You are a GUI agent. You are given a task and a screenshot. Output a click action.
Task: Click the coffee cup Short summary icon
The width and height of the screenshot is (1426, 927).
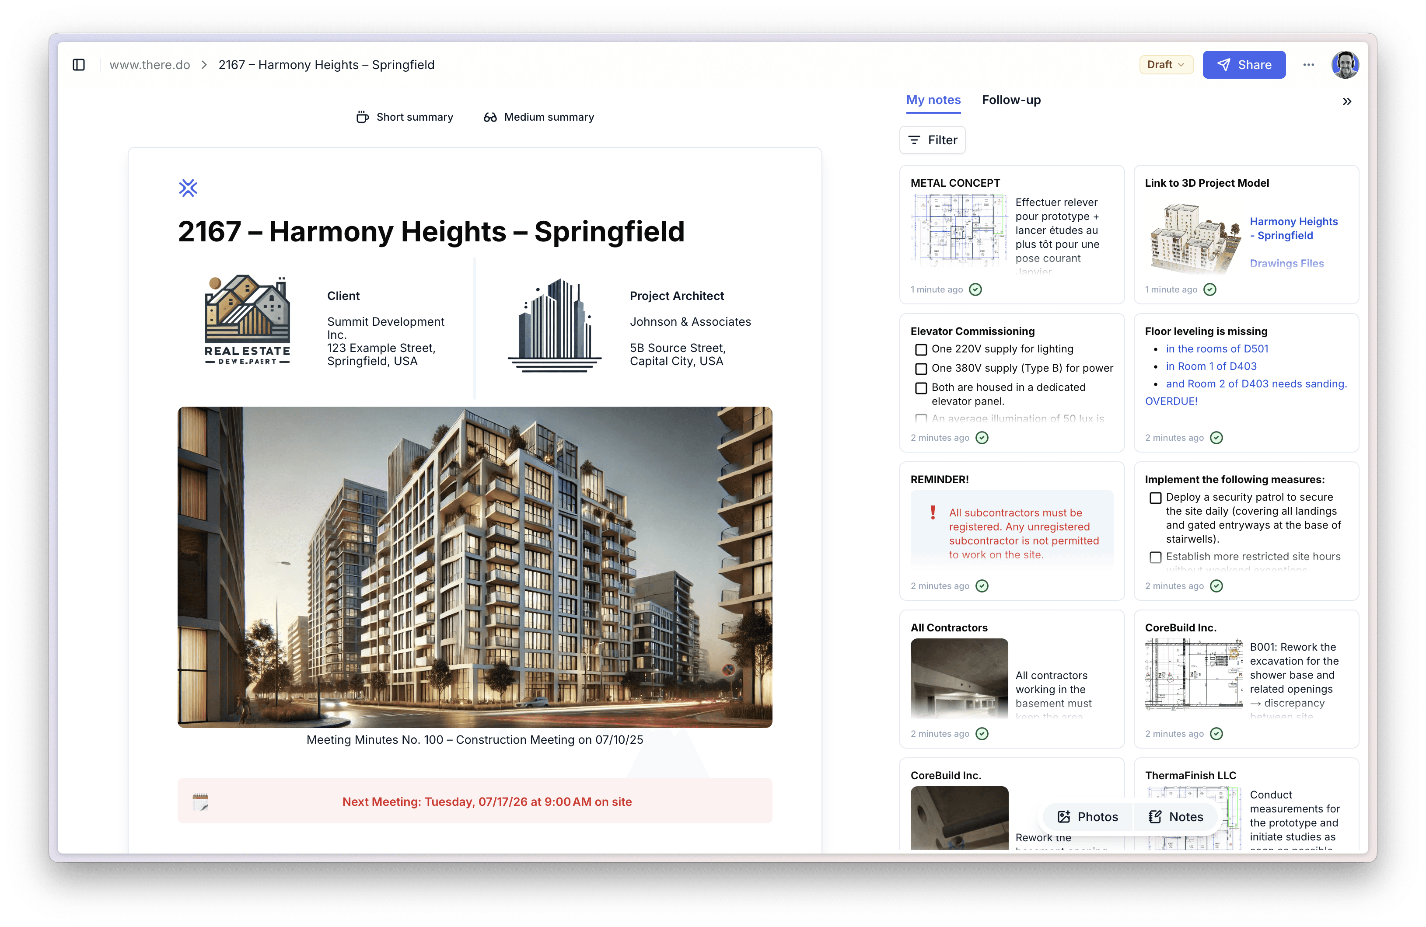[362, 117]
